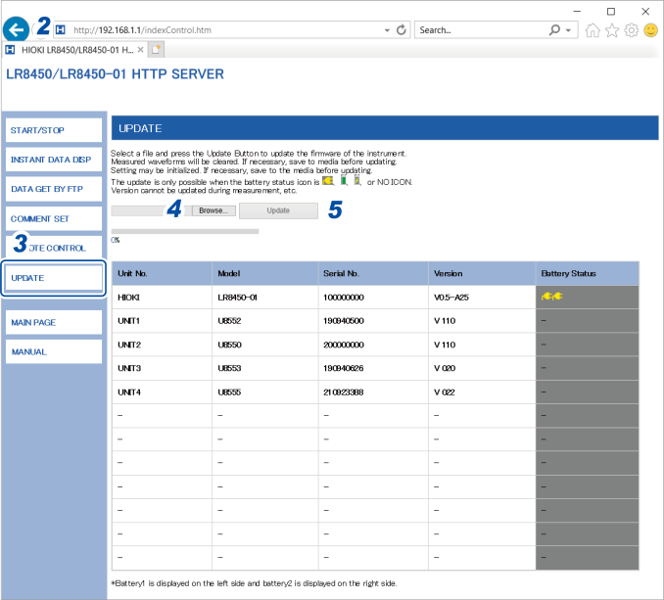Reload the page with the refresh icon
Viewport: 664px width, 600px height.
[401, 30]
